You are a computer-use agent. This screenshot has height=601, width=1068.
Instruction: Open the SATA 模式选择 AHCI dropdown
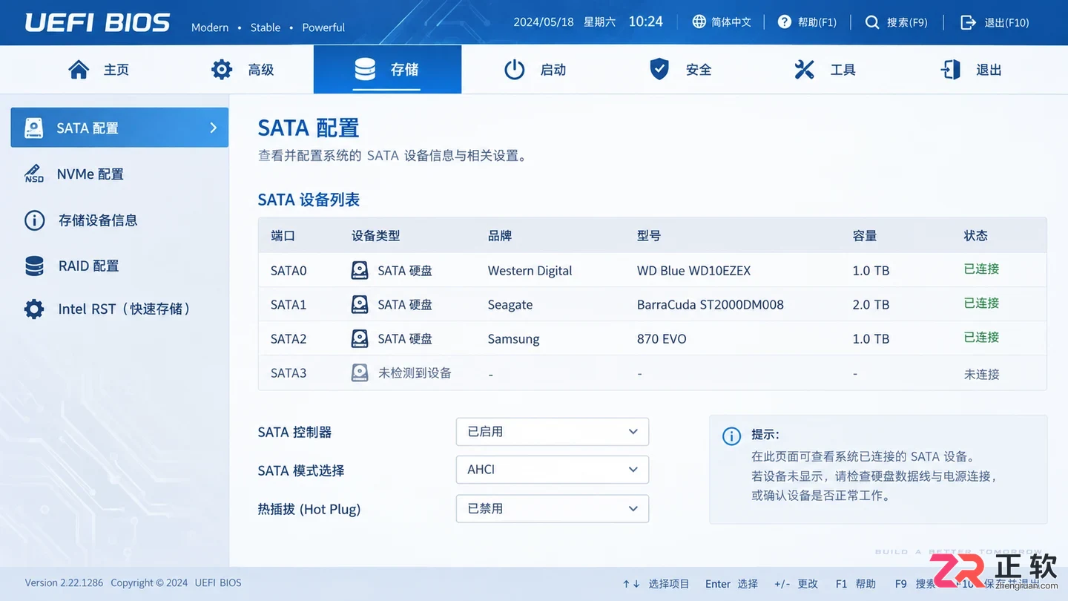553,470
